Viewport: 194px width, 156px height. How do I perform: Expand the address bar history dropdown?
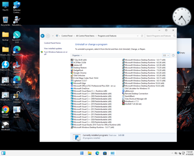pos(138,36)
